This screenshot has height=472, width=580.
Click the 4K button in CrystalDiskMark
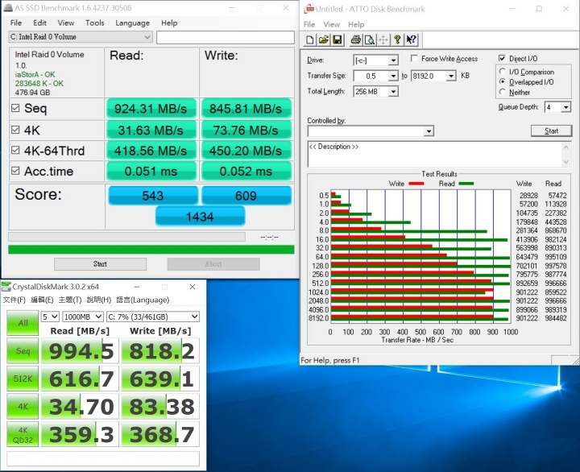coord(23,406)
